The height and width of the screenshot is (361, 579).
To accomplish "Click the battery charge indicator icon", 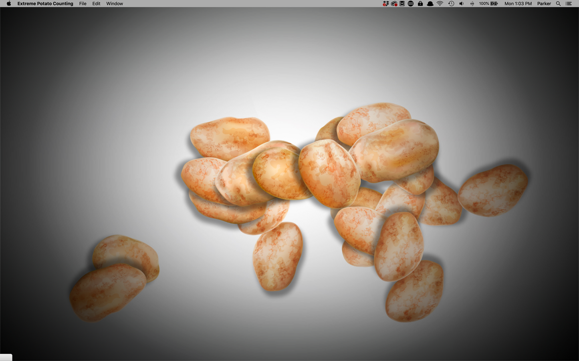I will pos(493,4).
